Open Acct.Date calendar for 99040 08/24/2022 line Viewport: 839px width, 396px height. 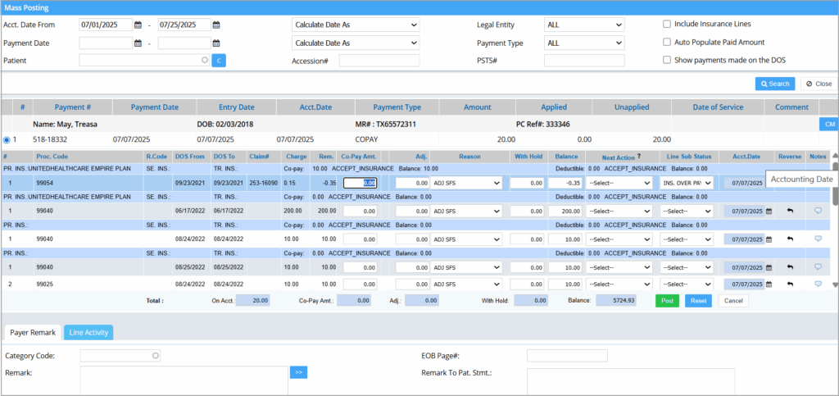pyautogui.click(x=769, y=239)
